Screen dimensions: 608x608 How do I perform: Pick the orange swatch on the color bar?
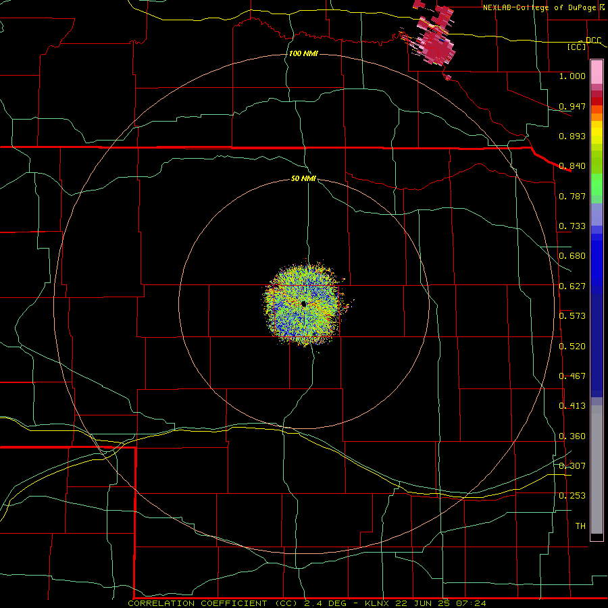click(597, 117)
